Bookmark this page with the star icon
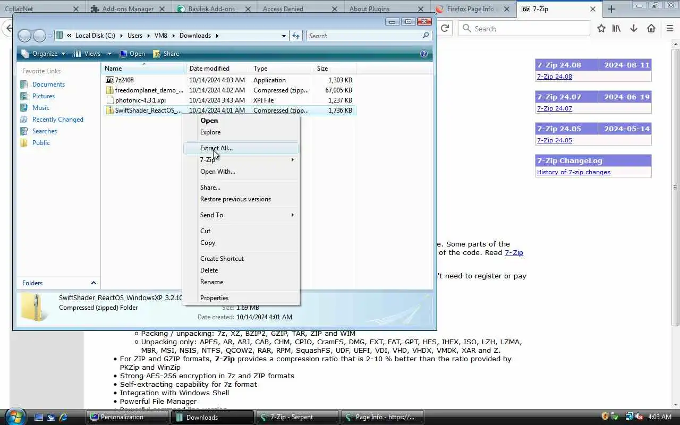This screenshot has width=680, height=425. [x=601, y=29]
